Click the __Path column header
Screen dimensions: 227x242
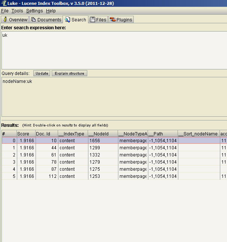(x=163, y=134)
